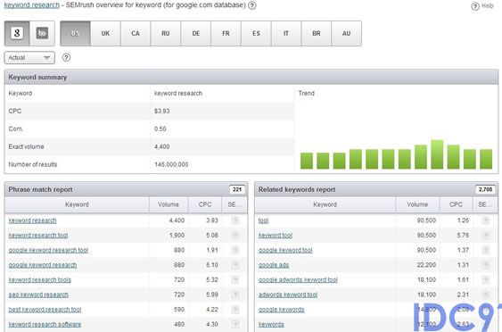Open SERP source for google keyword research tool
Viewport: 502px width, 332px height.
tap(235, 250)
